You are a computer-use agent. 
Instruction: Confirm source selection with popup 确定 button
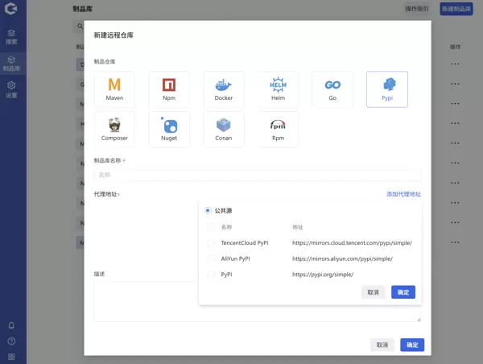[403, 292]
